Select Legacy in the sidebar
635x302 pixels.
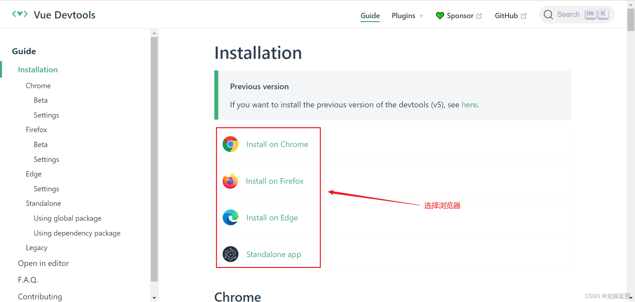(37, 247)
